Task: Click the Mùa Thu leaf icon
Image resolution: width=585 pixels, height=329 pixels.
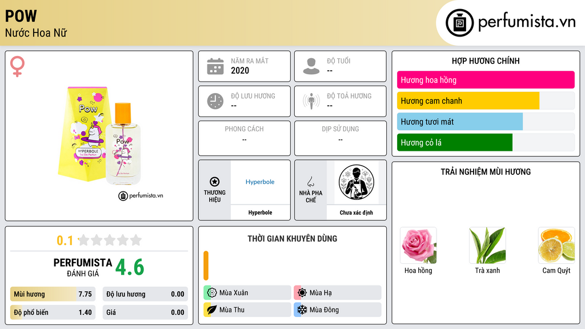Action: (212, 310)
